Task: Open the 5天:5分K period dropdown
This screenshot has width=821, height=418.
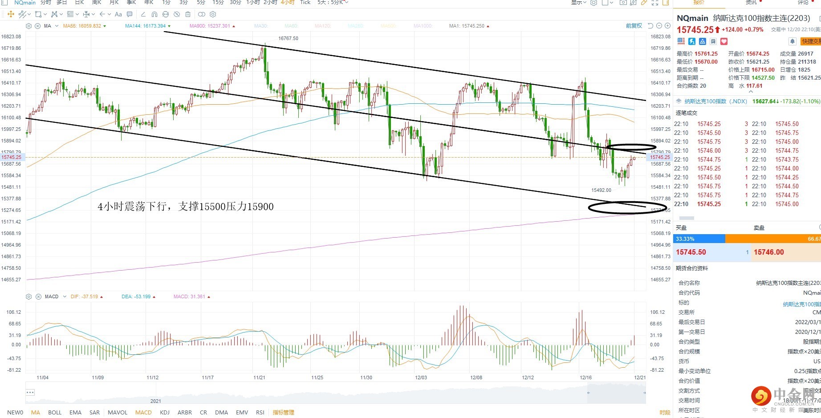Action: [x=333, y=3]
